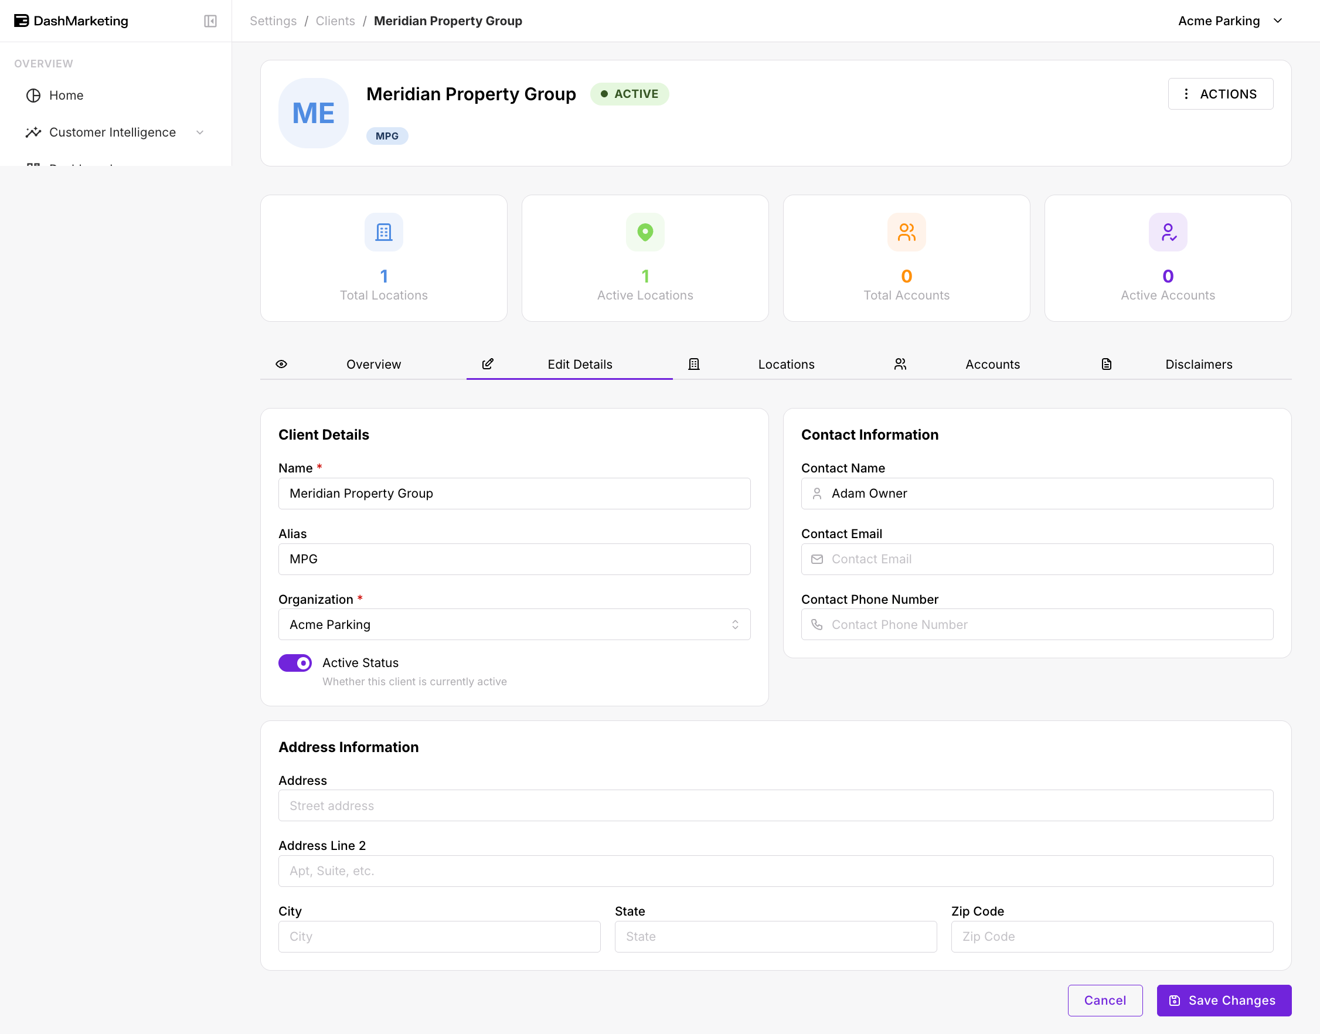Click the Street address input
Screen dimensions: 1320x1034
[776, 806]
